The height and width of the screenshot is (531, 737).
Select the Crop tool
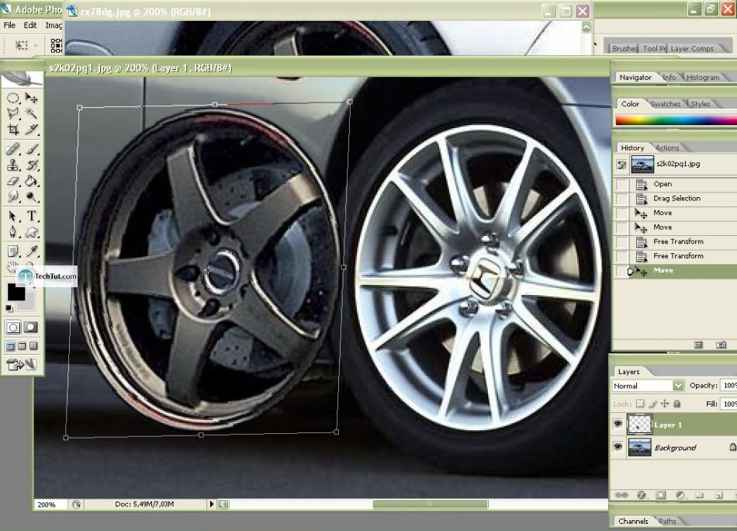(x=13, y=130)
